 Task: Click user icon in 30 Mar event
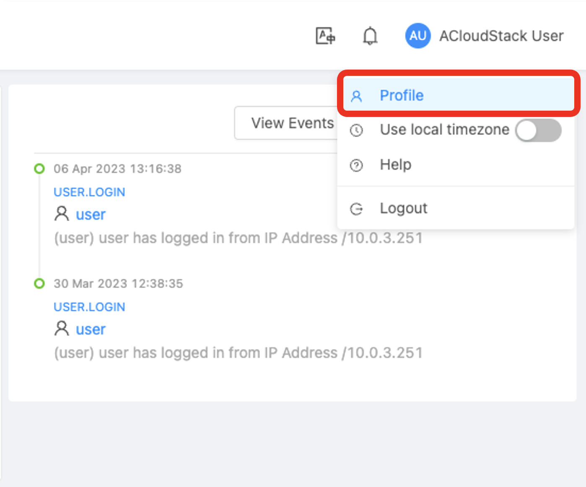pos(62,329)
